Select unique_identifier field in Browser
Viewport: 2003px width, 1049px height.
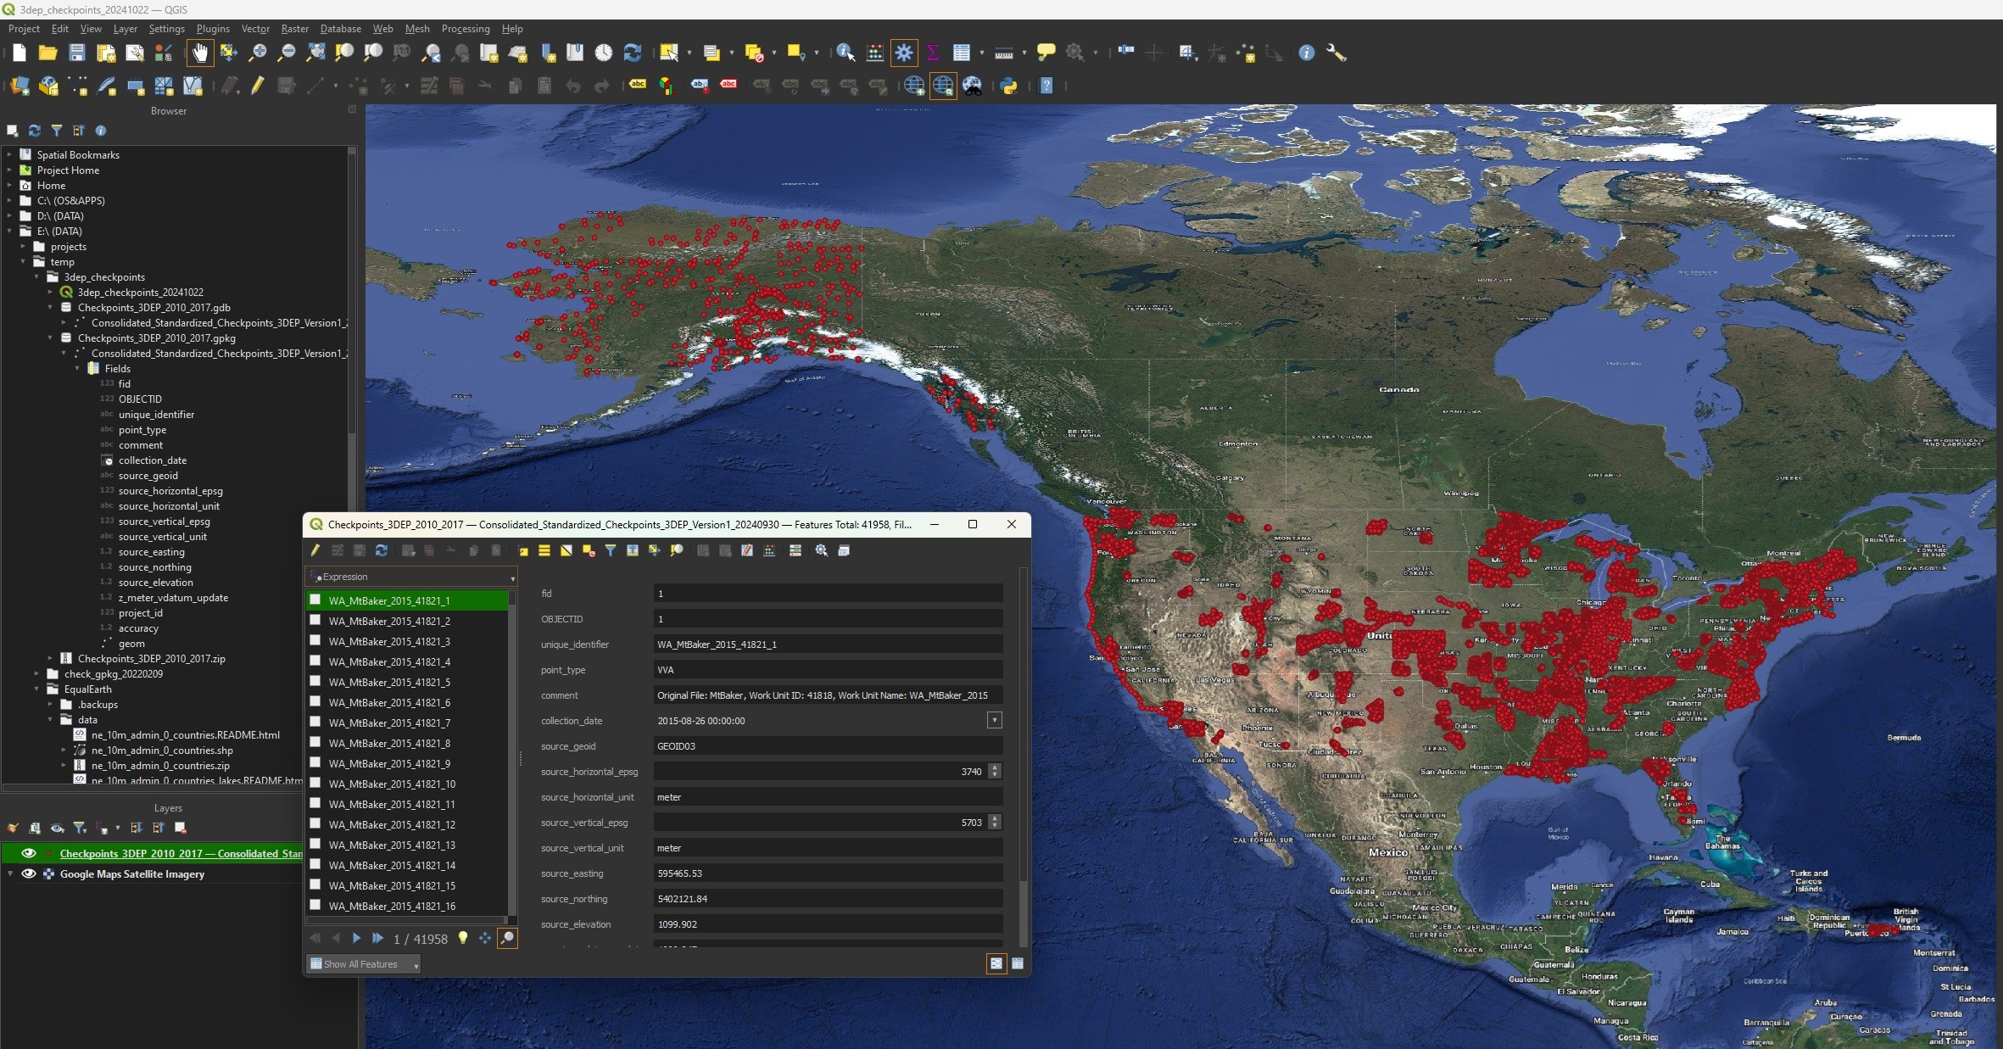pos(156,415)
